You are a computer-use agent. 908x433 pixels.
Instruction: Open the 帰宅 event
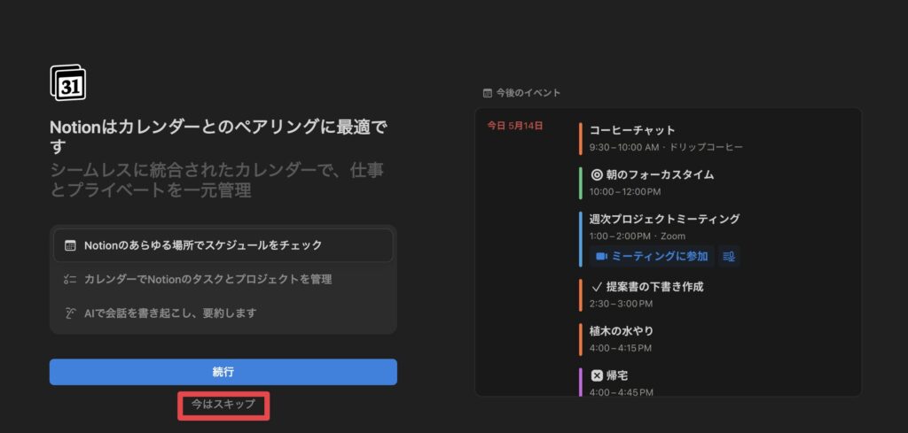click(617, 375)
